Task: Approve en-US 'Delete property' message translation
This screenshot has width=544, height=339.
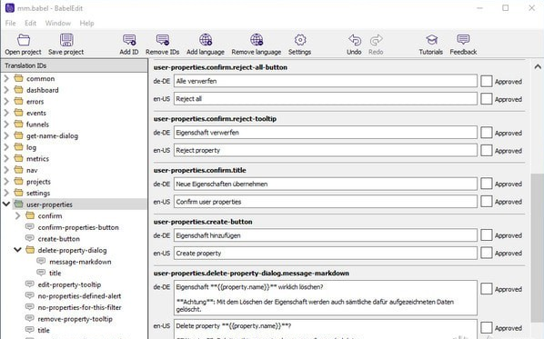Action: pos(487,327)
